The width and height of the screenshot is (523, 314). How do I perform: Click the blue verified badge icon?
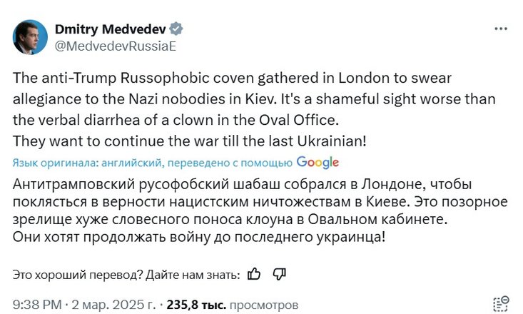pyautogui.click(x=176, y=29)
